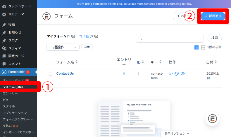Open the フォームテンプレート submenu item
This screenshot has width=231, height=137.
18,119
